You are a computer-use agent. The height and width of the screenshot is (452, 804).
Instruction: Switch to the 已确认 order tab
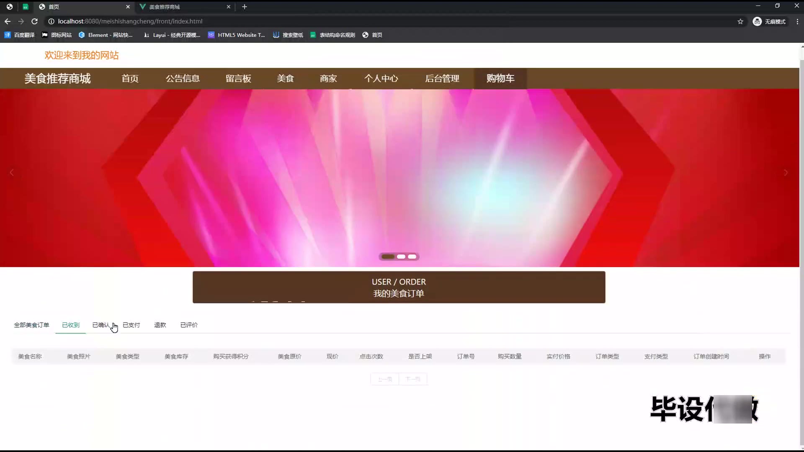point(101,325)
